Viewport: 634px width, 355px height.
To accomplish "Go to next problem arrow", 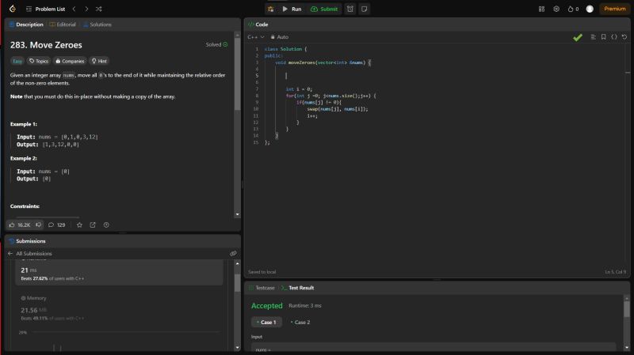I will coord(86,9).
